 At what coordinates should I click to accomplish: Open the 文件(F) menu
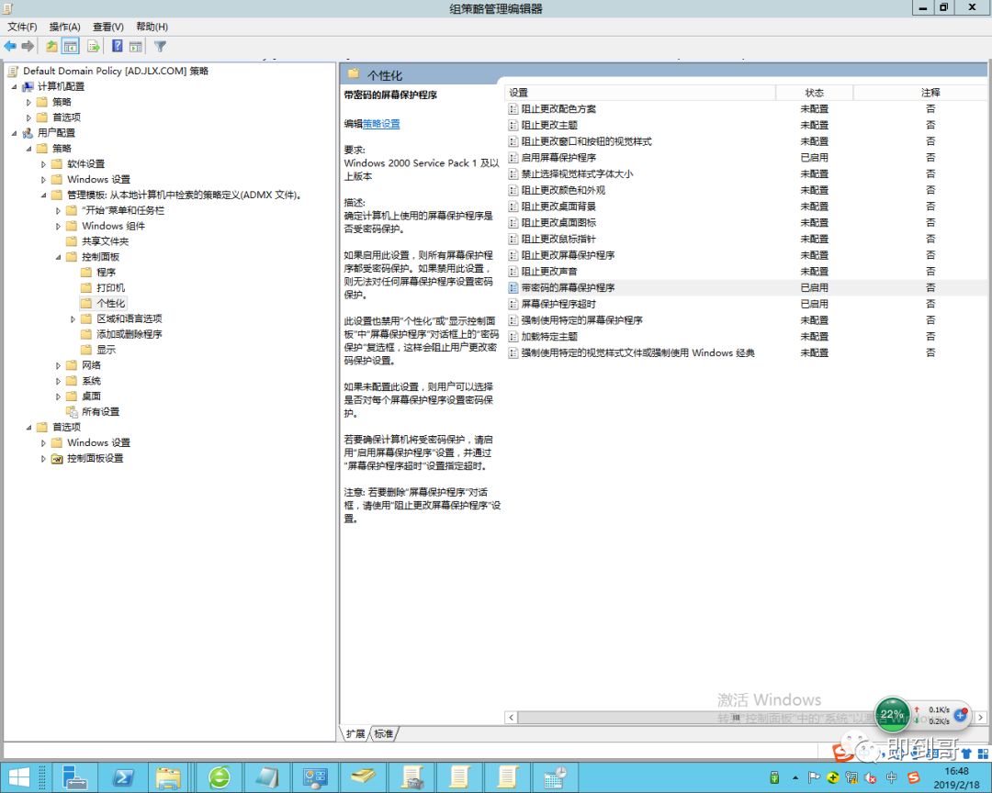(x=22, y=27)
